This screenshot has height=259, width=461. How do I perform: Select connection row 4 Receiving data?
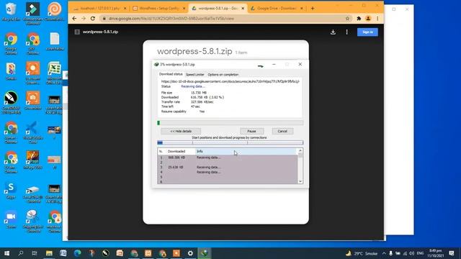click(x=228, y=173)
